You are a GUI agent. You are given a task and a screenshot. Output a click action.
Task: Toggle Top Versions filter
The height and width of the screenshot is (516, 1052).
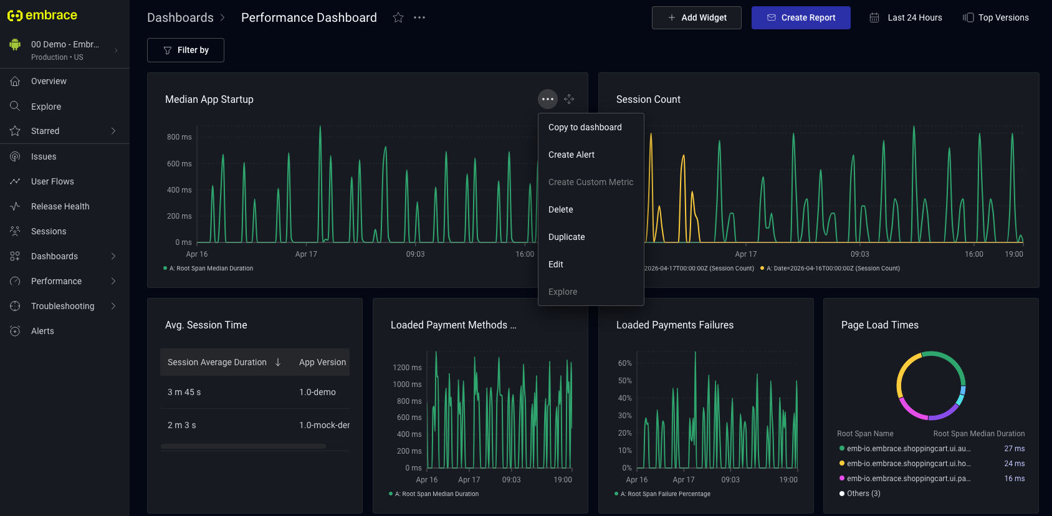(995, 17)
